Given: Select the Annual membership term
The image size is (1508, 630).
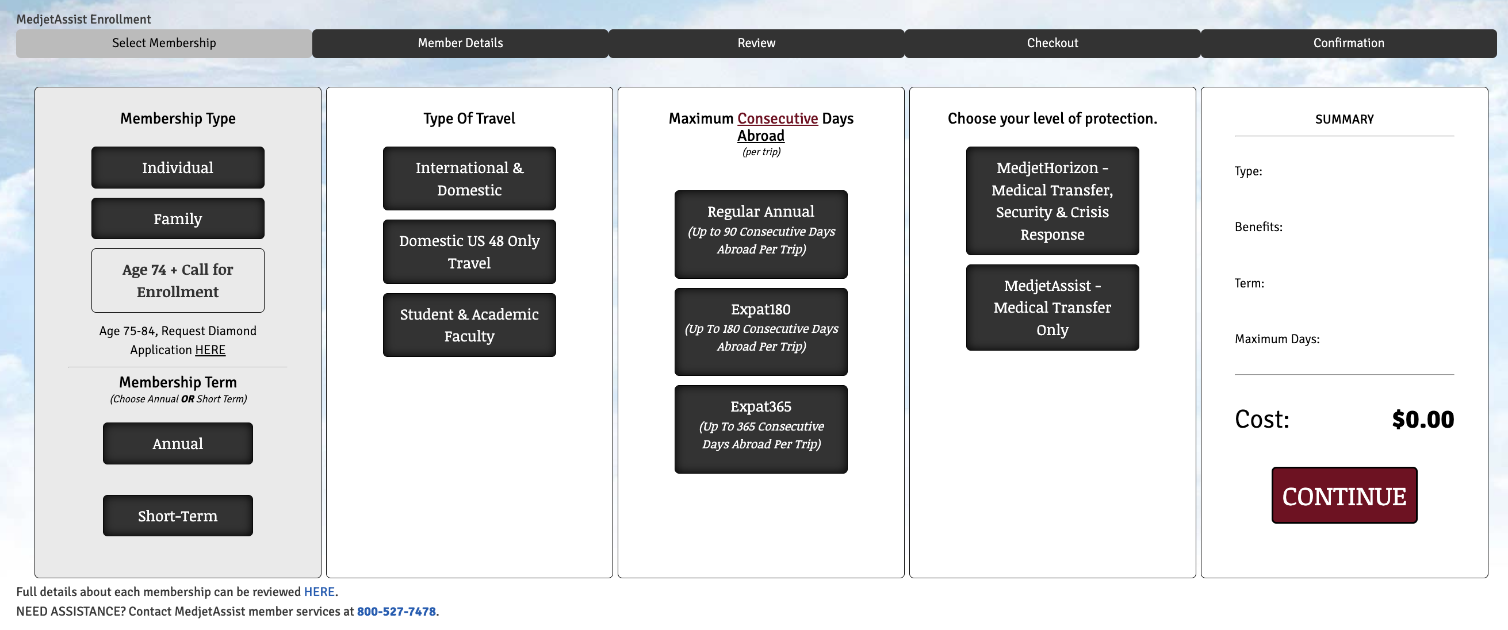Looking at the screenshot, I should 177,444.
